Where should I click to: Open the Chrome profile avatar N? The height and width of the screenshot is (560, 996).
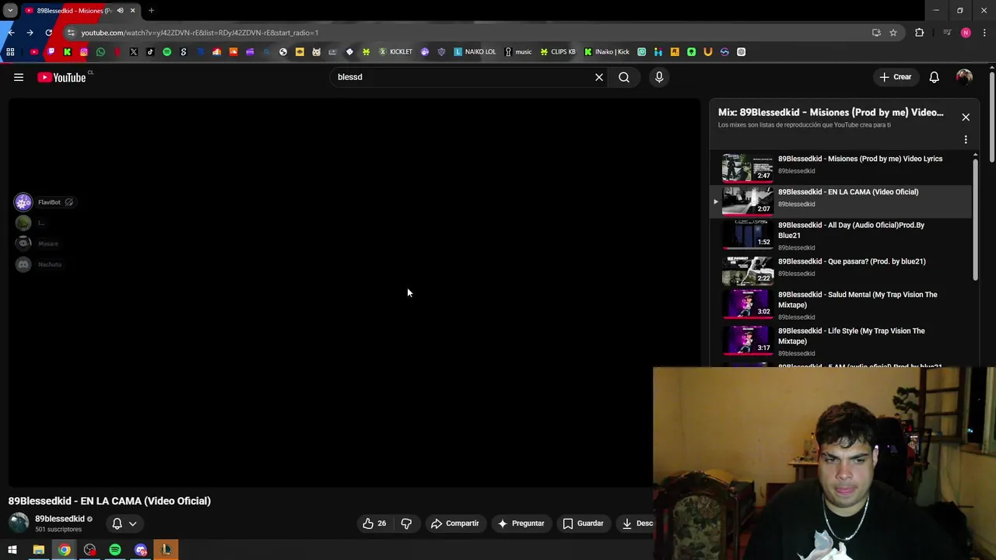coord(966,33)
